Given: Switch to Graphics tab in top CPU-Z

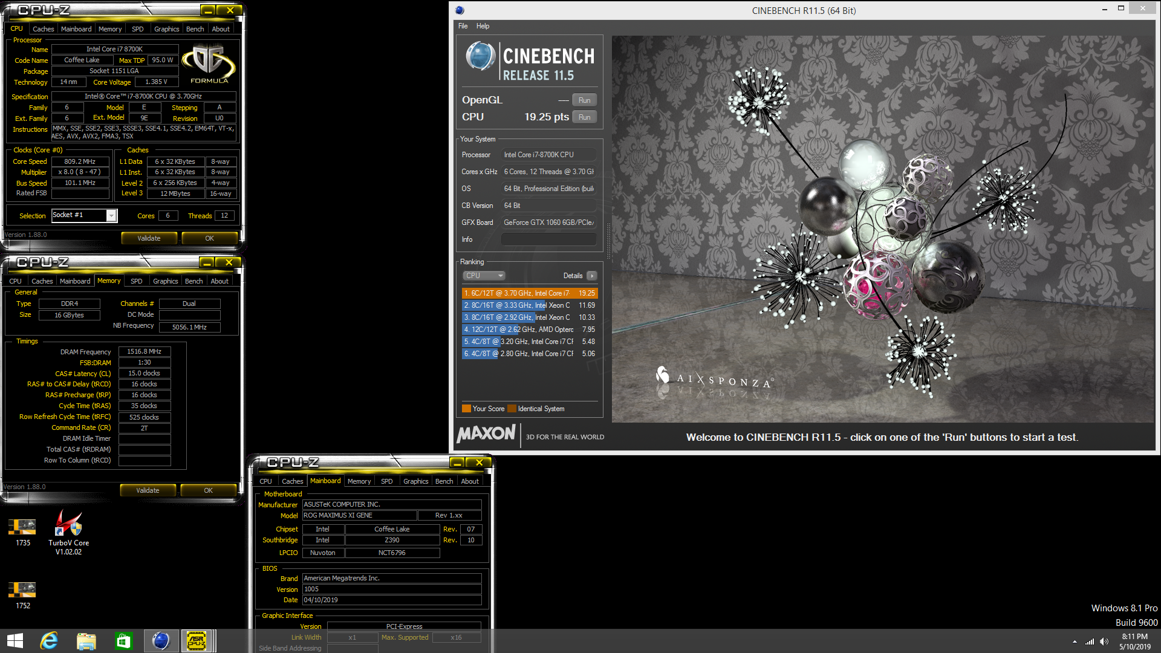Looking at the screenshot, I should tap(166, 29).
